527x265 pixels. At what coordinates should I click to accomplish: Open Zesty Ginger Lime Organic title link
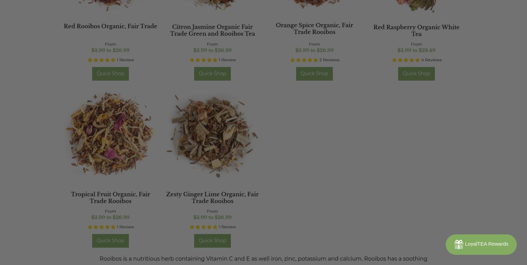click(213, 198)
